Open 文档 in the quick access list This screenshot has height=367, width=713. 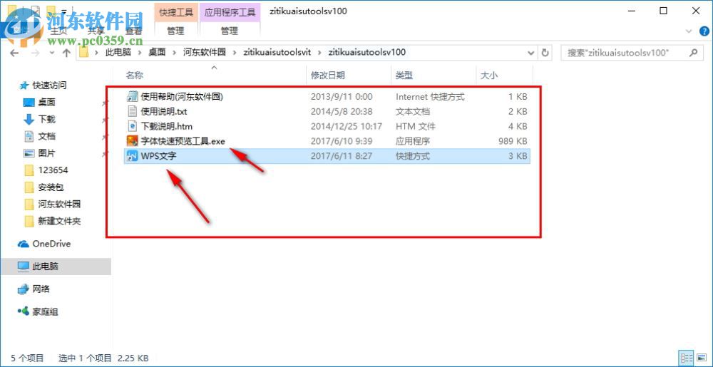pyautogui.click(x=47, y=136)
